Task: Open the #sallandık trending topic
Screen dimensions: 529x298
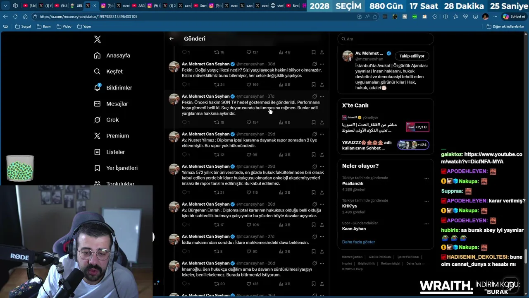Action: click(x=353, y=183)
